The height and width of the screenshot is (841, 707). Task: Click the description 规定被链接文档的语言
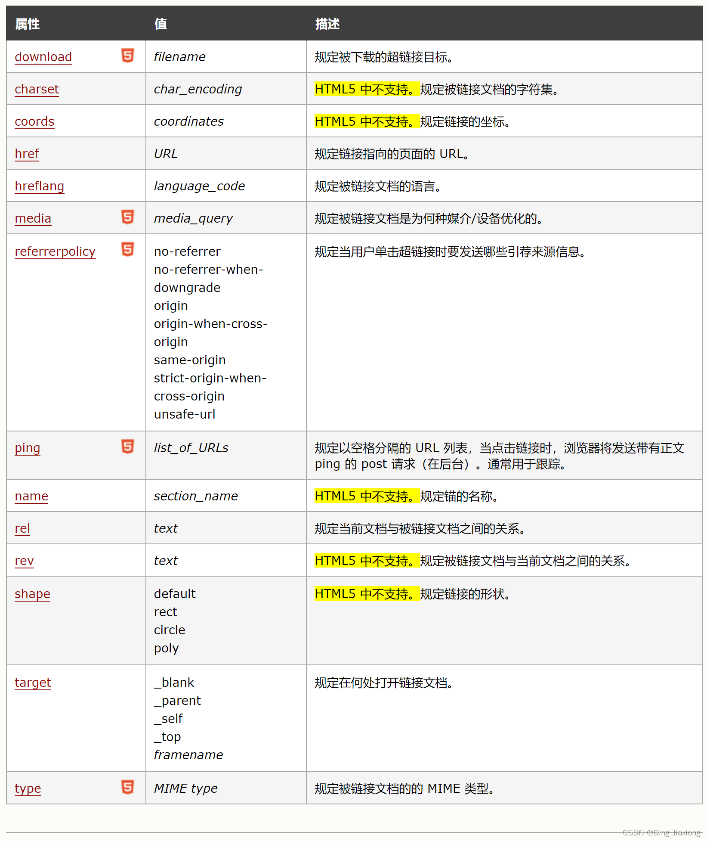[x=378, y=186]
